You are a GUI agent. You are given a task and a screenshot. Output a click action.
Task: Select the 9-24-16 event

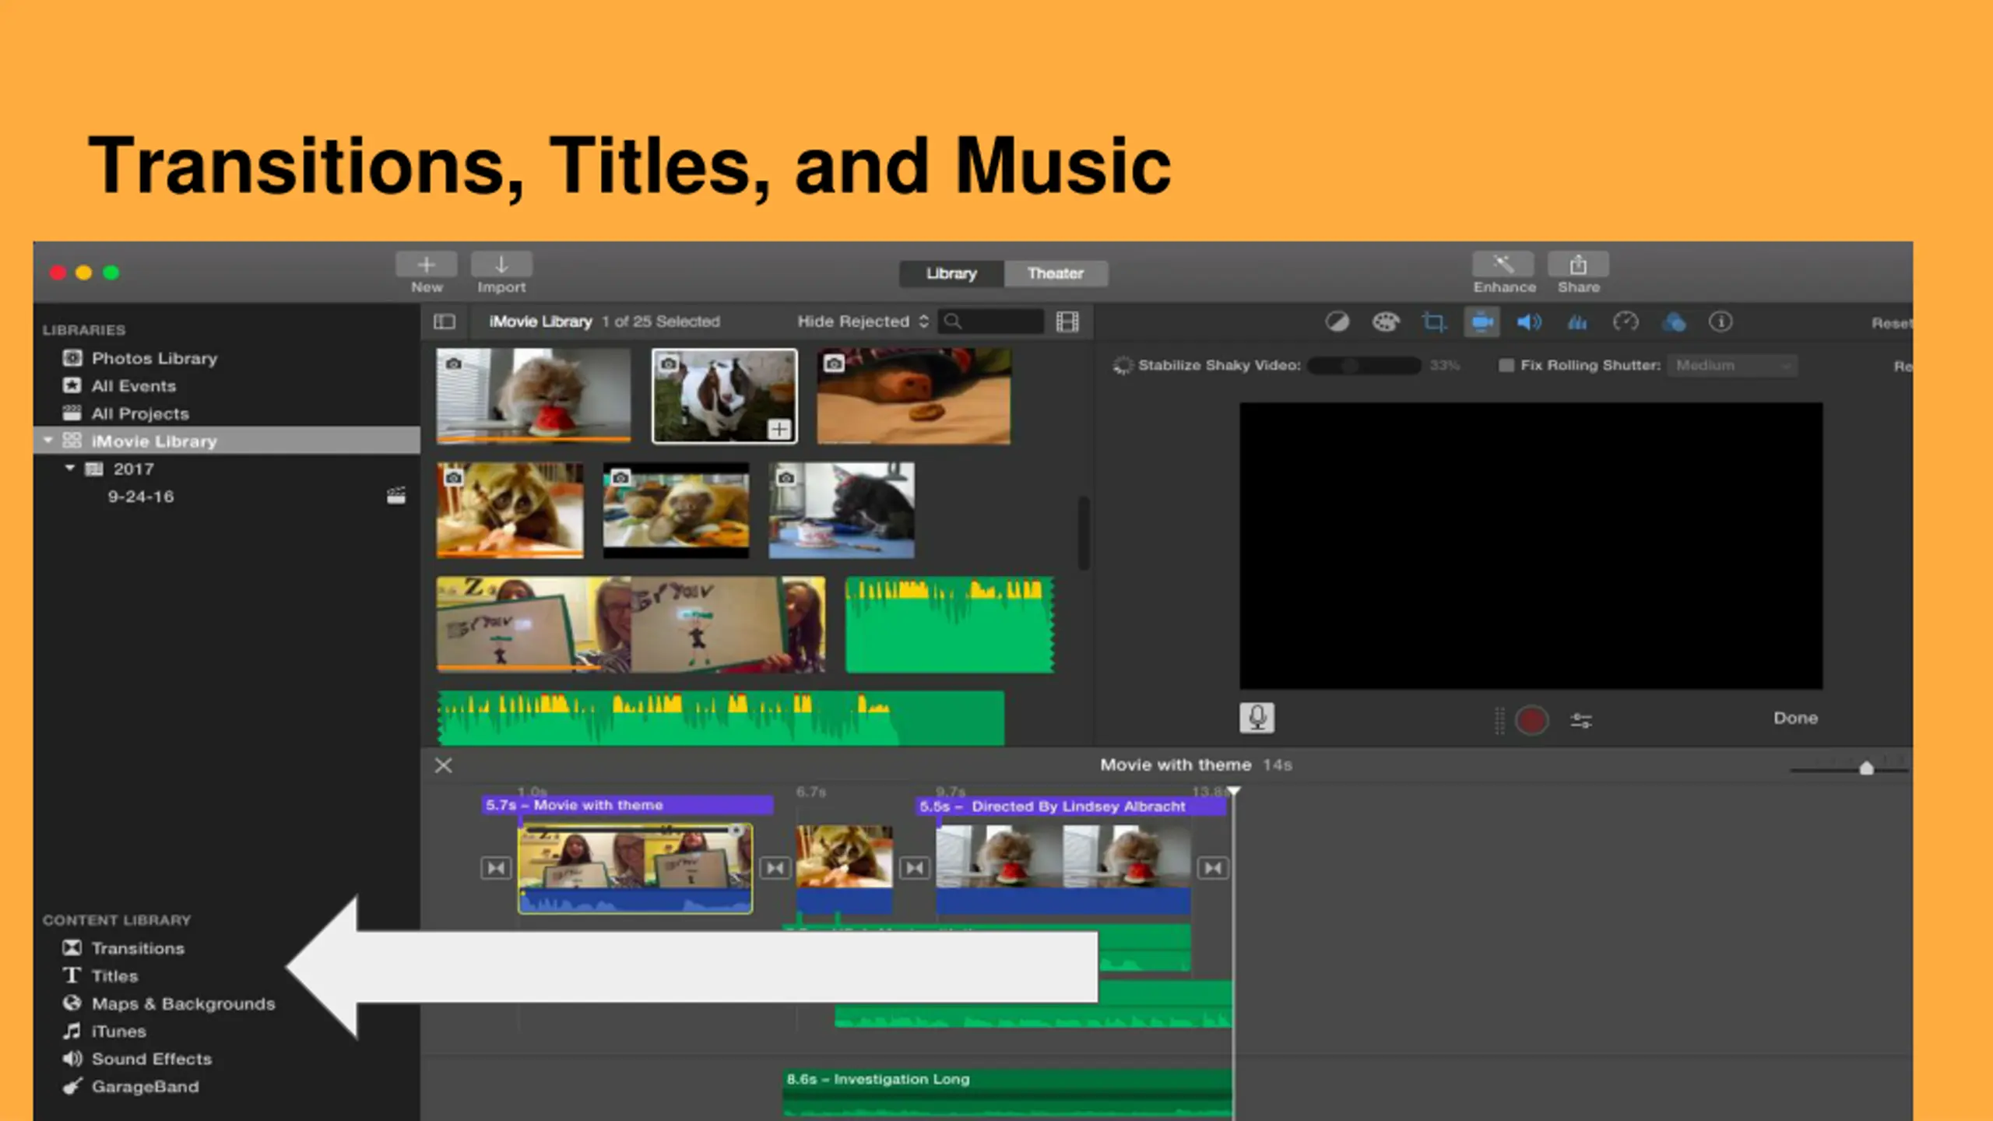(141, 497)
